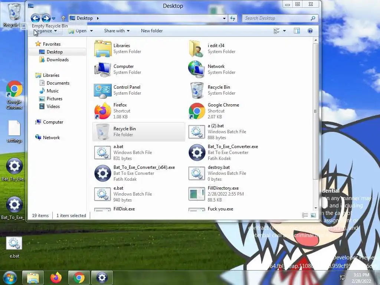Select the a.bat batch file
The width and height of the screenshot is (380, 285).
(x=138, y=153)
